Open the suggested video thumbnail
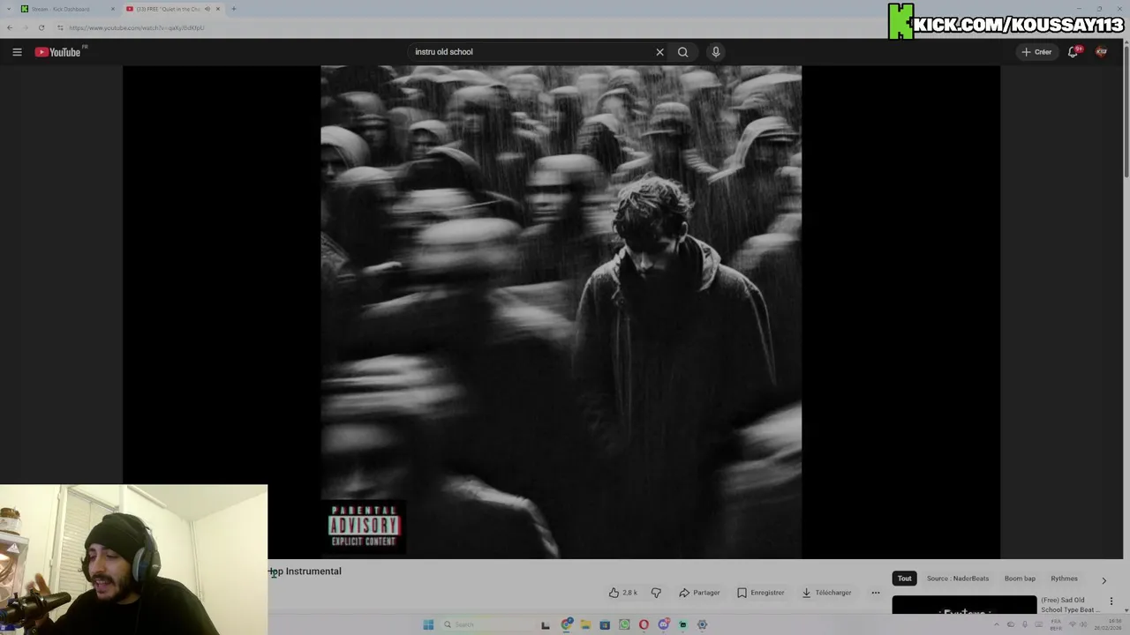The height and width of the screenshot is (635, 1130). coord(964,605)
